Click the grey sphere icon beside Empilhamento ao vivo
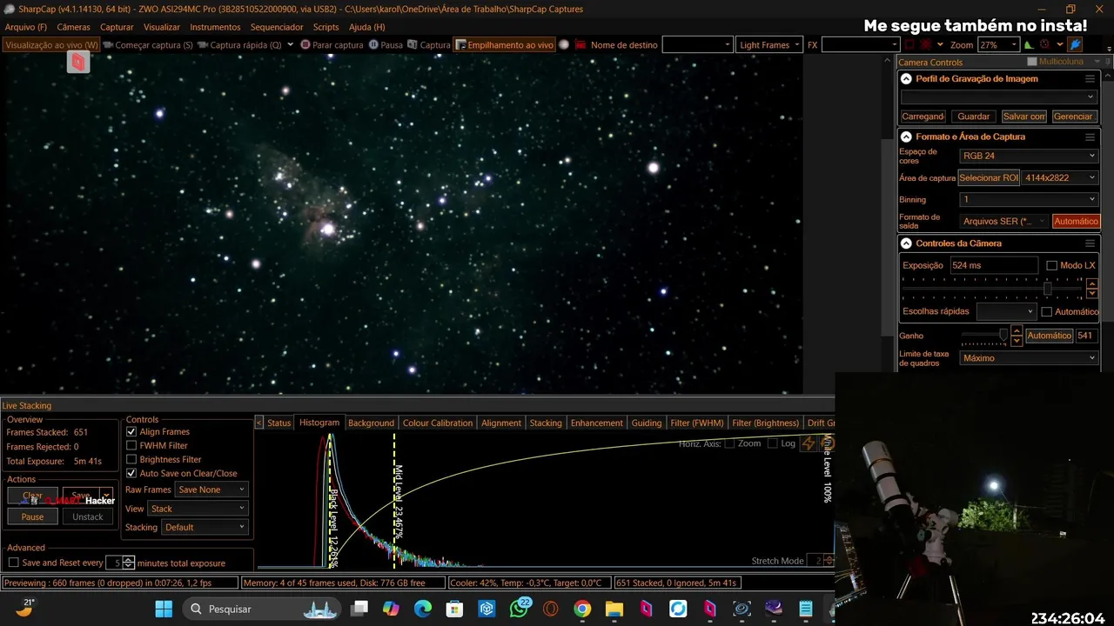Screen dimensions: 1114x626 pos(564,44)
